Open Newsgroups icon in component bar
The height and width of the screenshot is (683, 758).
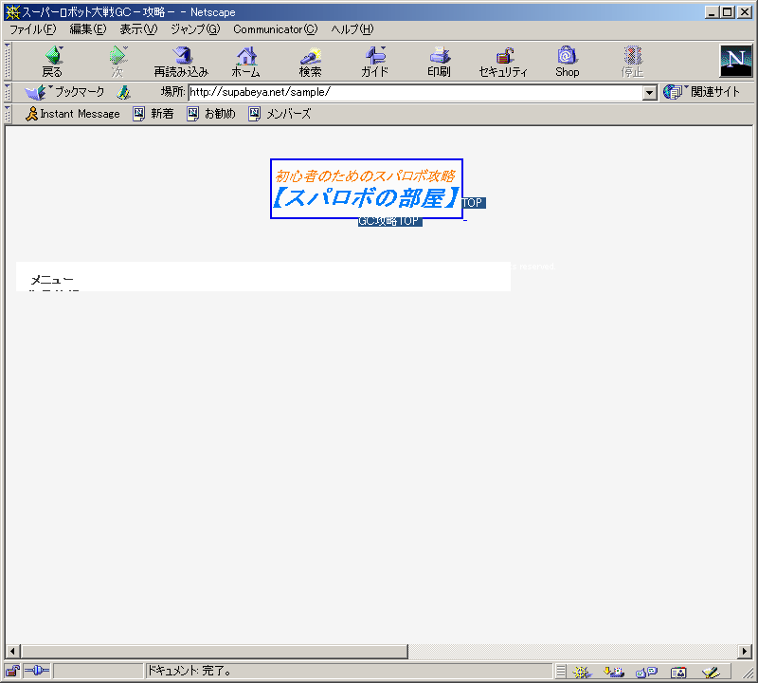(646, 672)
